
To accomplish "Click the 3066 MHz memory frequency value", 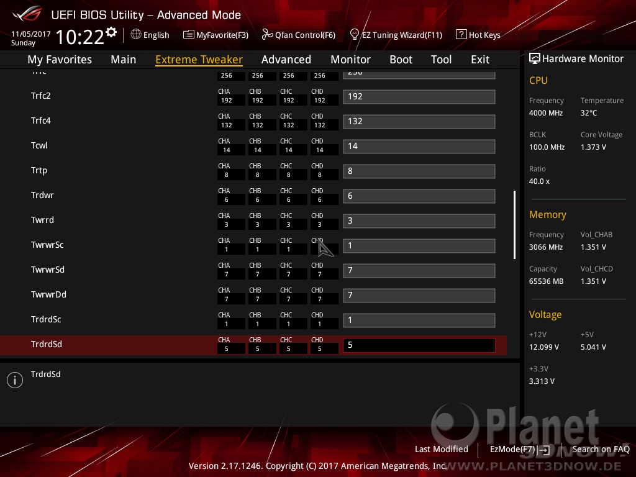I will (x=546, y=247).
